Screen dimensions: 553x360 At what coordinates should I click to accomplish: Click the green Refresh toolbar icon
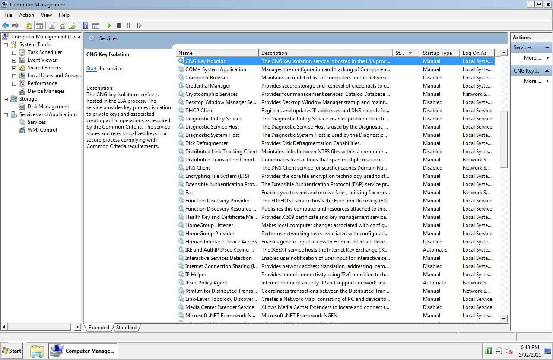pyautogui.click(x=62, y=25)
